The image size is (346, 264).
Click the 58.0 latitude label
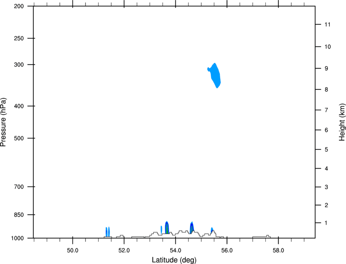pyautogui.click(x=278, y=251)
